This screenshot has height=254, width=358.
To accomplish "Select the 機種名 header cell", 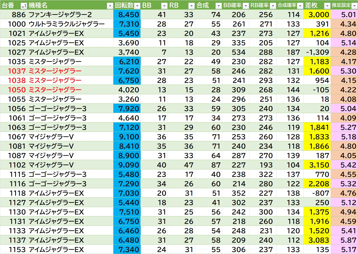I will (70, 5).
